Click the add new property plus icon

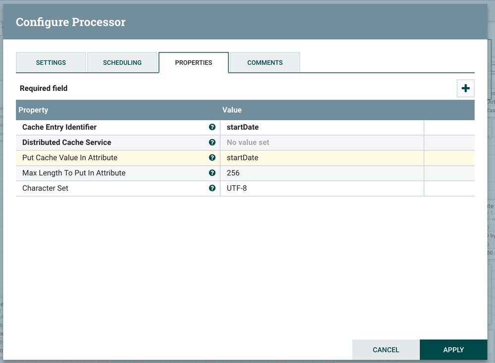[x=465, y=89]
